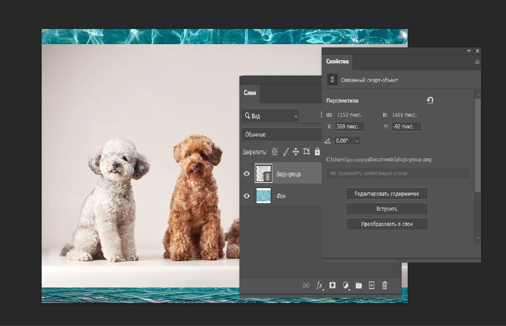
Task: Enable painting lock on the layer
Action: pyautogui.click(x=286, y=151)
